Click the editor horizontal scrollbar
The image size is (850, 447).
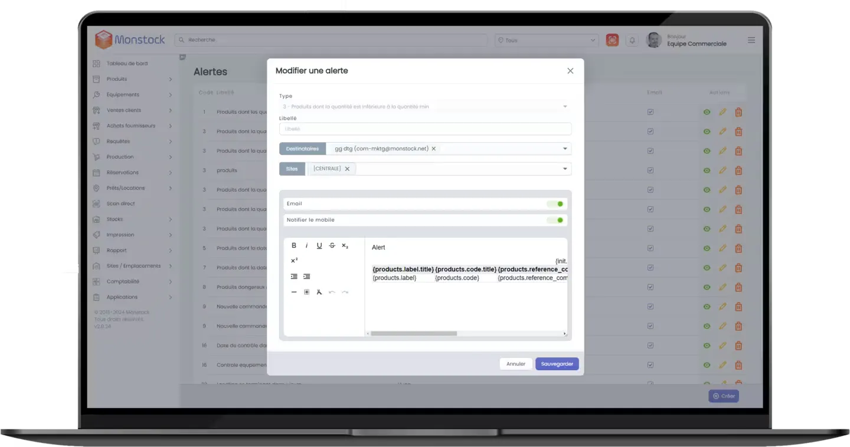[x=413, y=334]
